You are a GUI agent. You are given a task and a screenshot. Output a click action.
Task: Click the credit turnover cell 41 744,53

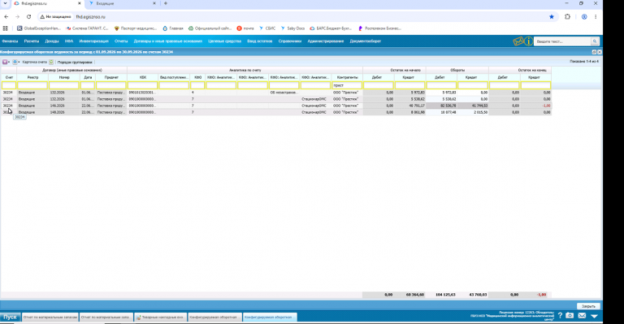click(473, 106)
